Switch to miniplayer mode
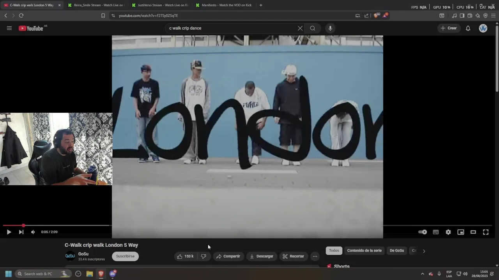The width and height of the screenshot is (499, 280). 461,232
